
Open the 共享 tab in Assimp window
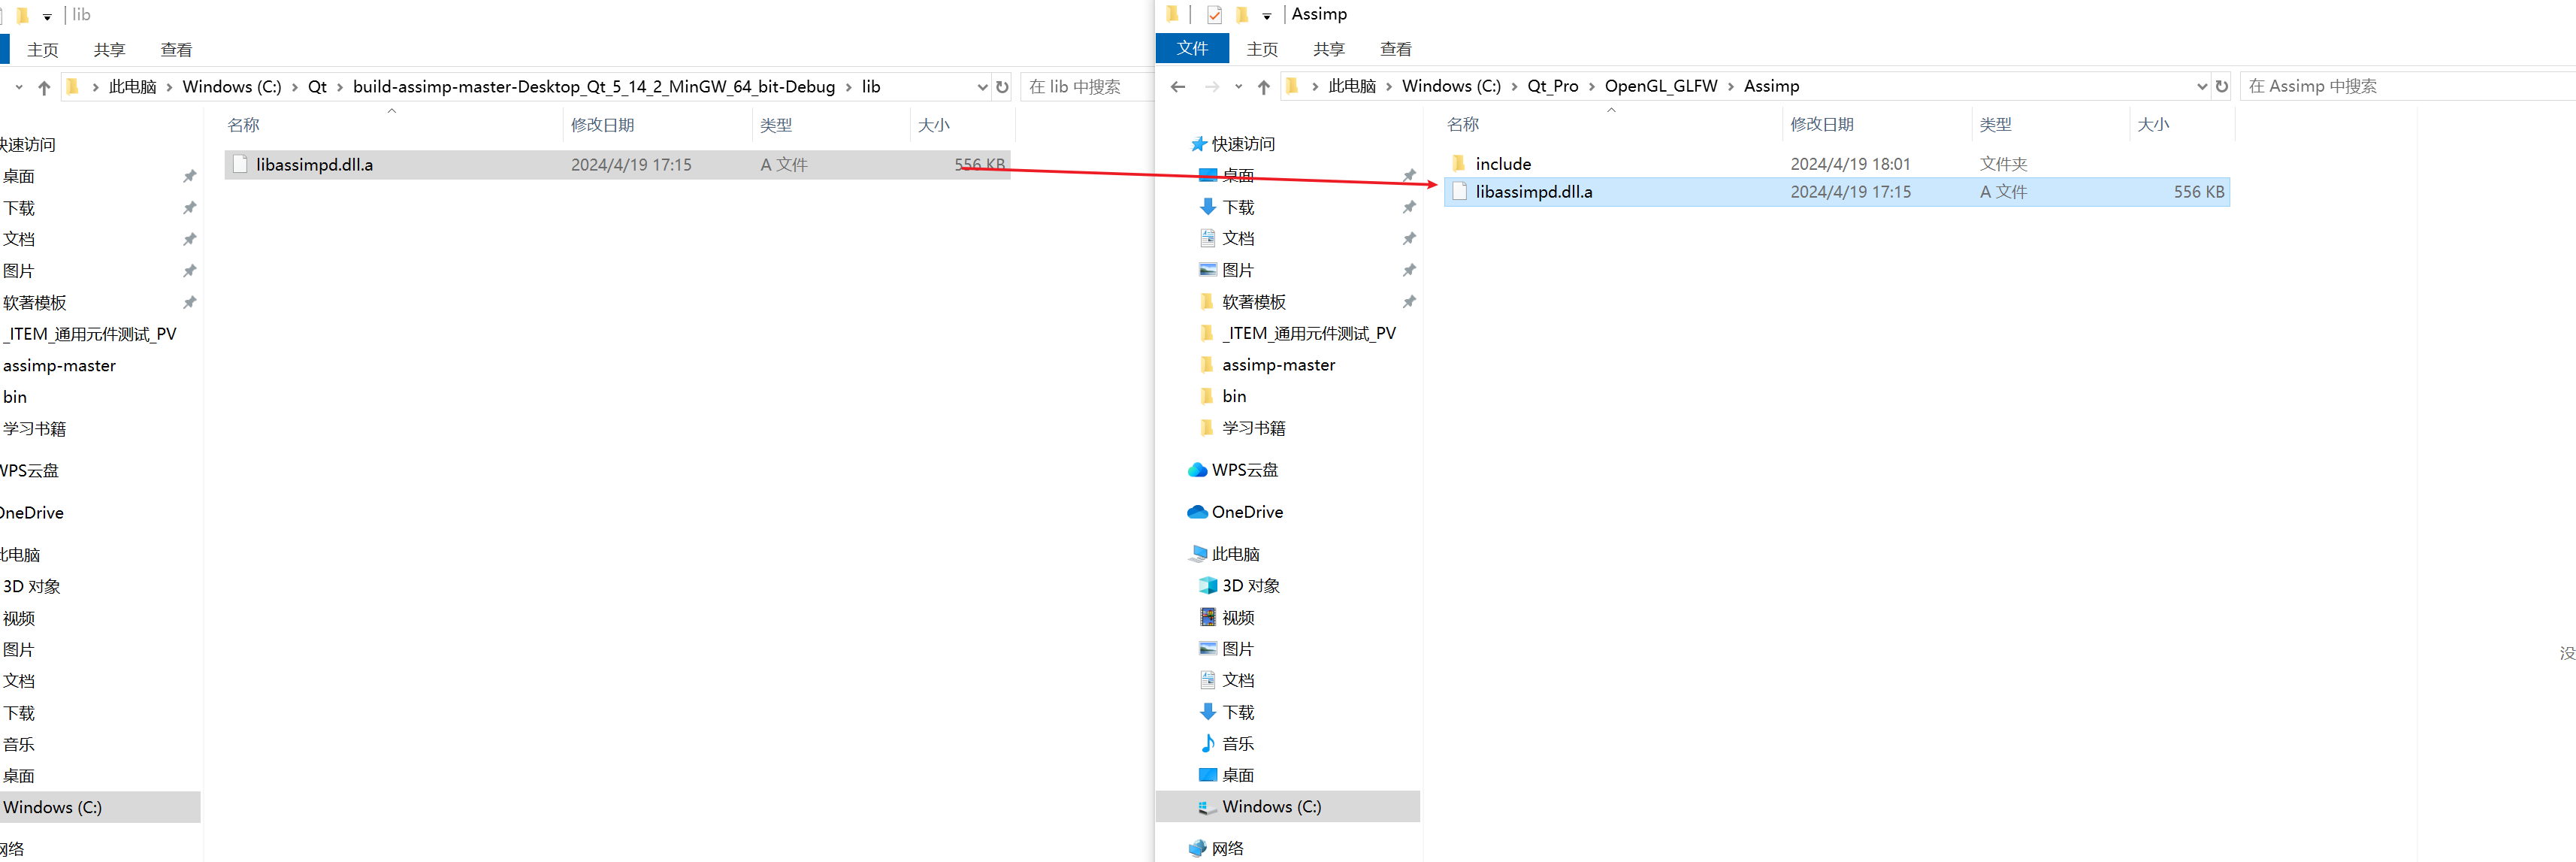pyautogui.click(x=1329, y=49)
